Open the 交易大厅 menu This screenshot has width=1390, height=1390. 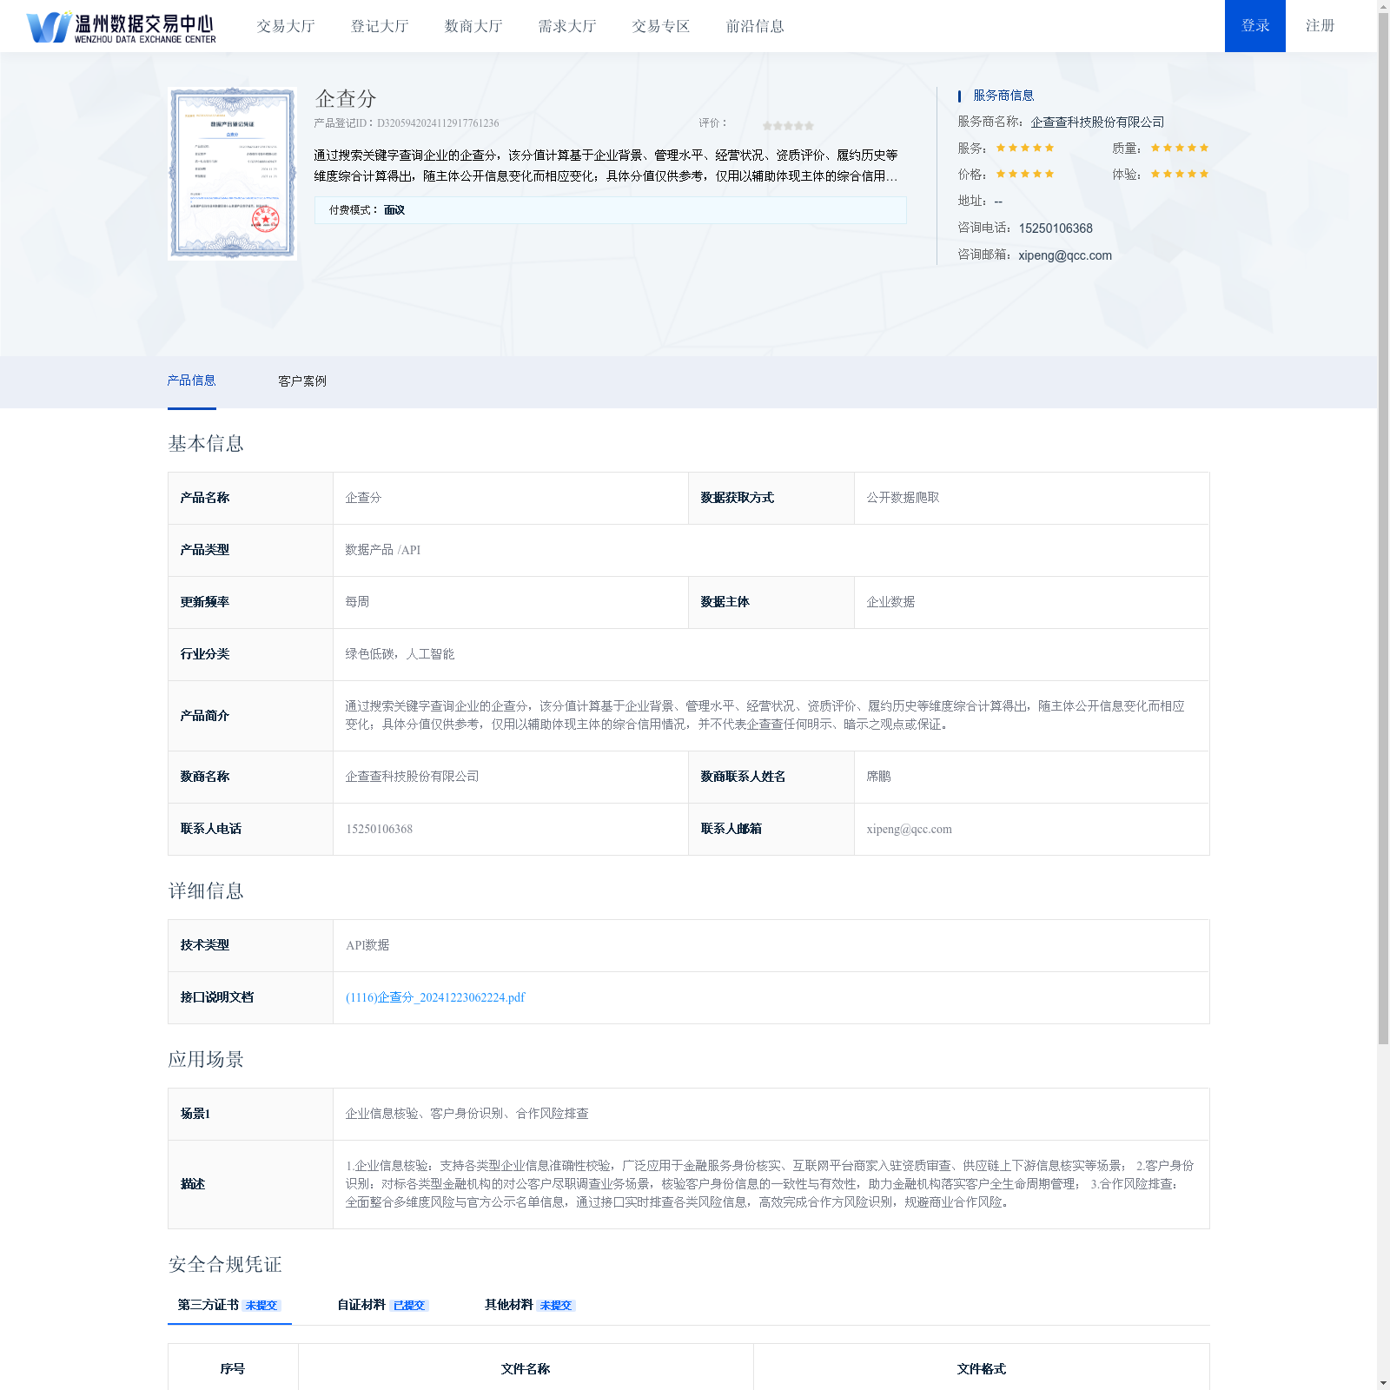click(285, 26)
